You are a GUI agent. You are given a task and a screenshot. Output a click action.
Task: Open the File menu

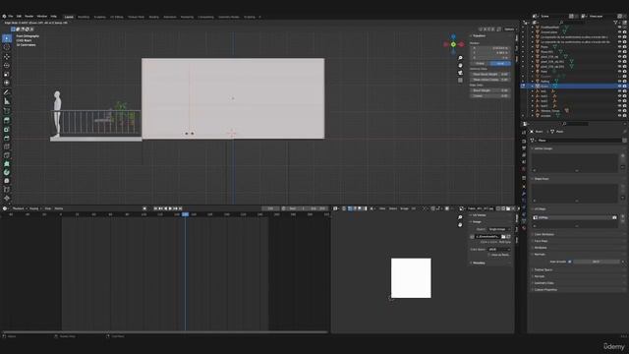pyautogui.click(x=11, y=17)
